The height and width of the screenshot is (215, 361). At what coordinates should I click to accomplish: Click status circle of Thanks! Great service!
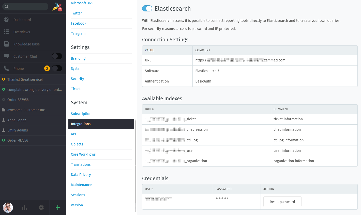[4, 79]
